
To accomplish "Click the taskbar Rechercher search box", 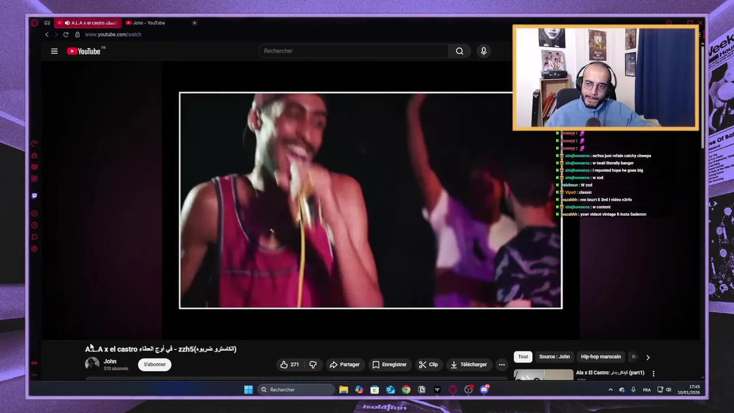I will (296, 389).
